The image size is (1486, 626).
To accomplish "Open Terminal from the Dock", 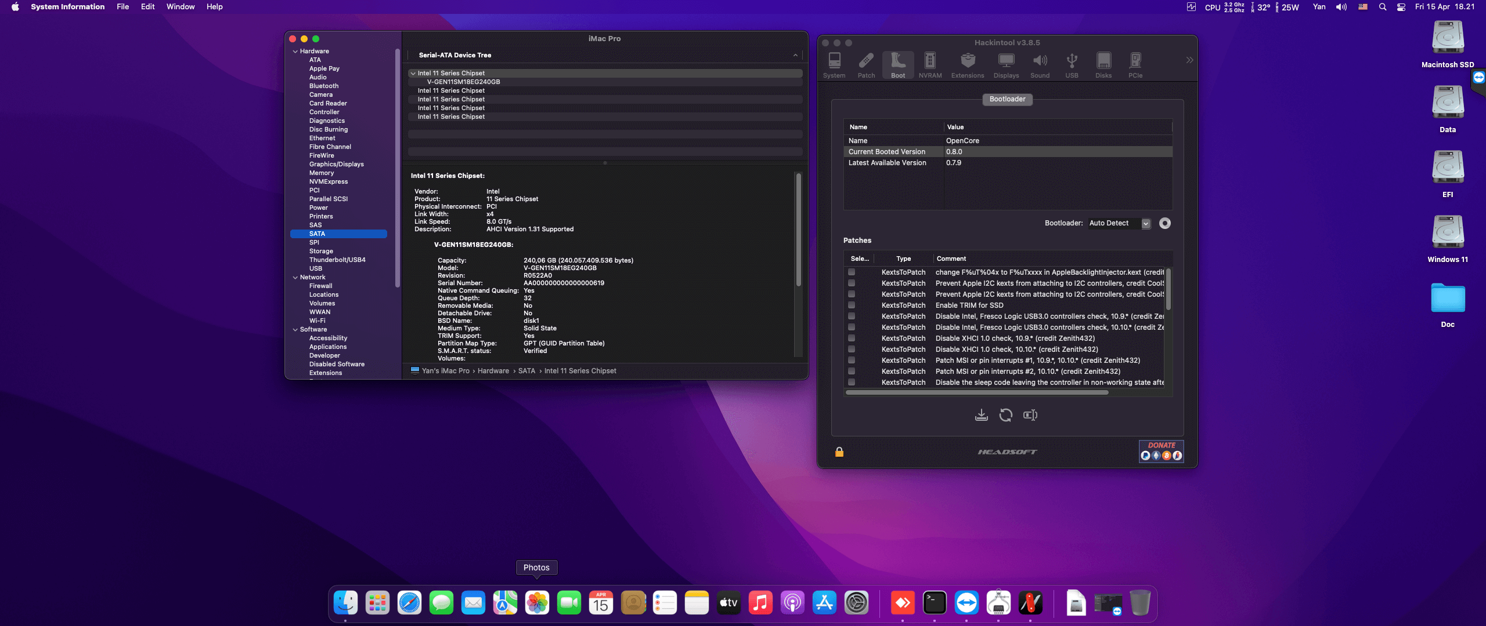I will 935,603.
